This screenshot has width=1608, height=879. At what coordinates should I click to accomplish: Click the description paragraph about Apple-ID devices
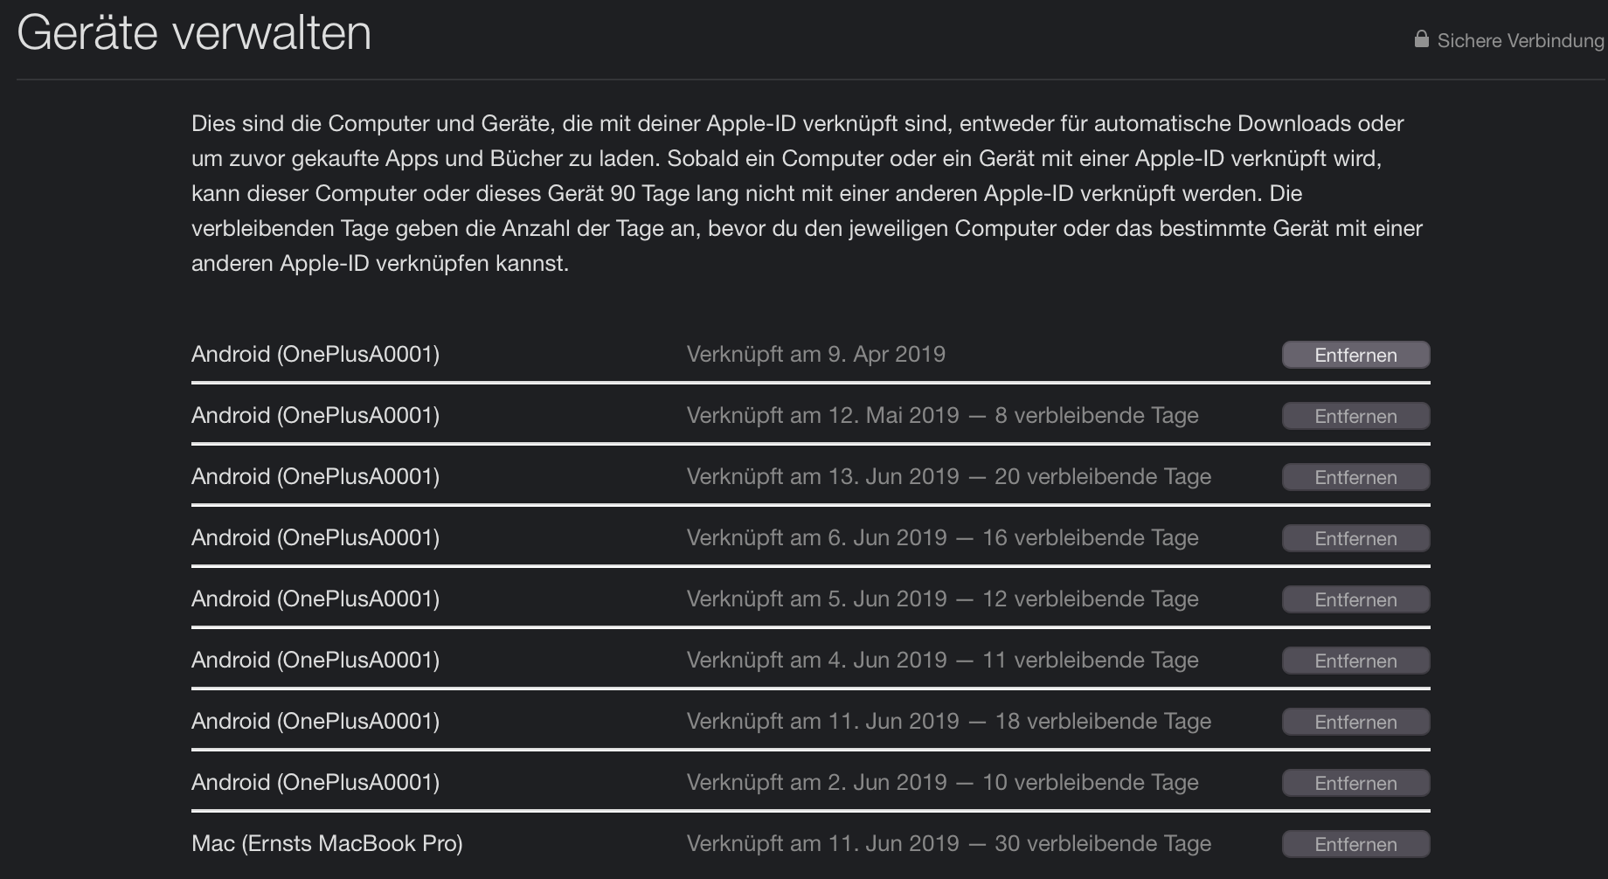tap(804, 193)
